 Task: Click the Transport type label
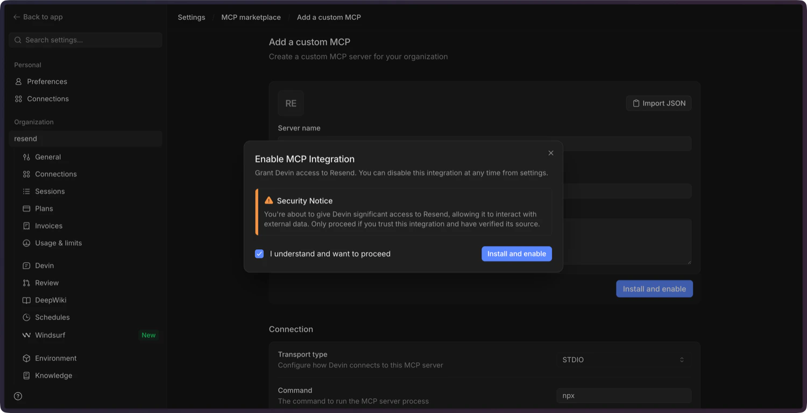(302, 354)
